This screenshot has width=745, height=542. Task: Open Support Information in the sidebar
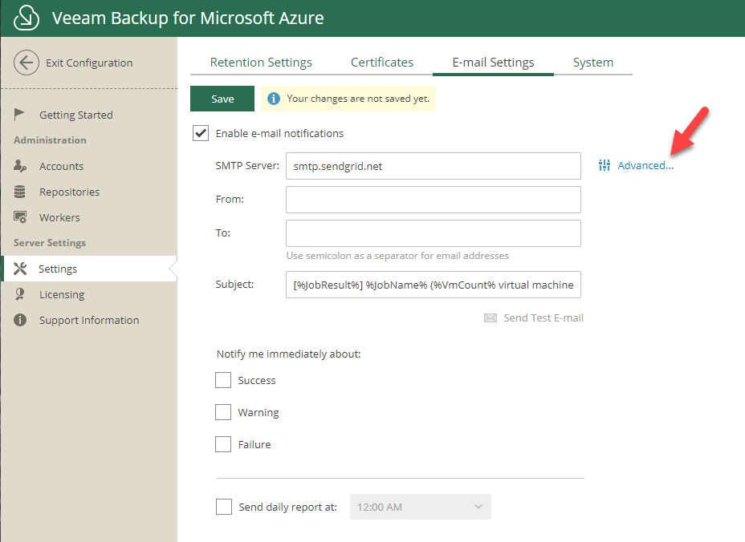(x=89, y=321)
